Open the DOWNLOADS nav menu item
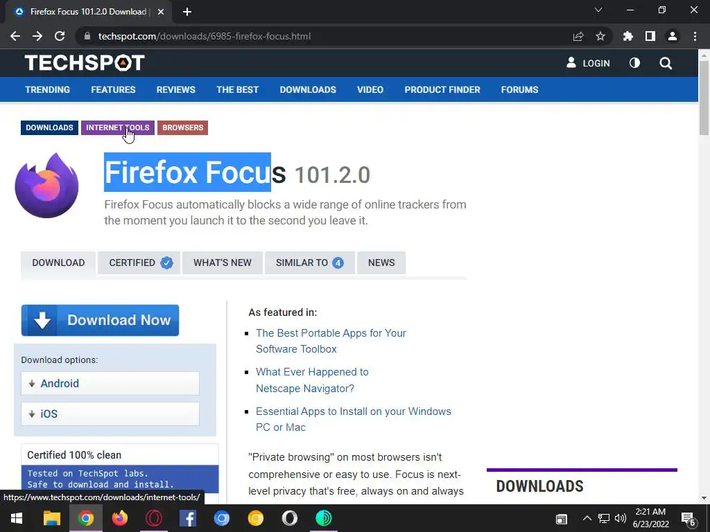 pyautogui.click(x=308, y=89)
